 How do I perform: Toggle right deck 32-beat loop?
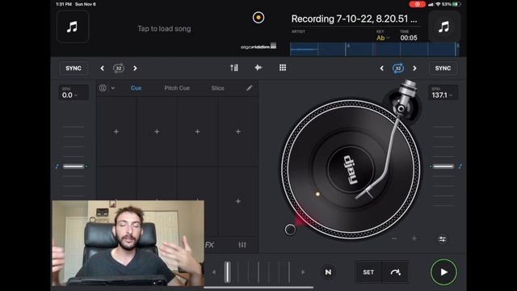398,68
